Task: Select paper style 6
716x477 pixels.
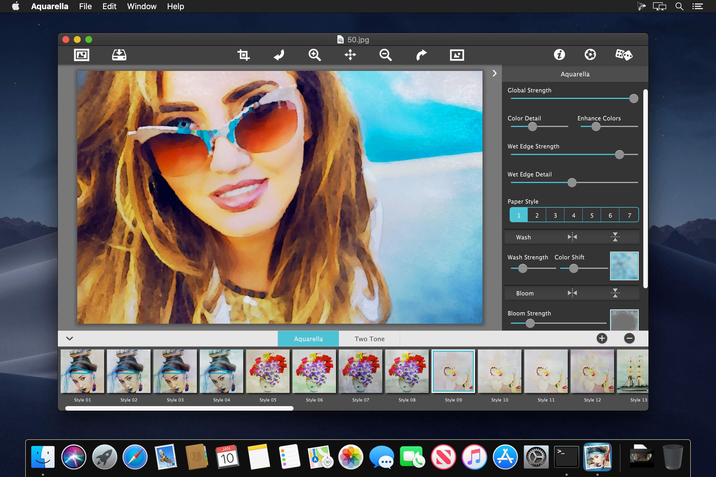Action: [610, 215]
